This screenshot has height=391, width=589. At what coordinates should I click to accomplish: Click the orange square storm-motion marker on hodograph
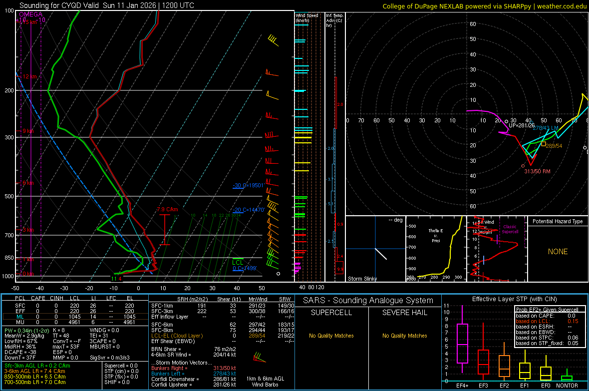click(543, 144)
